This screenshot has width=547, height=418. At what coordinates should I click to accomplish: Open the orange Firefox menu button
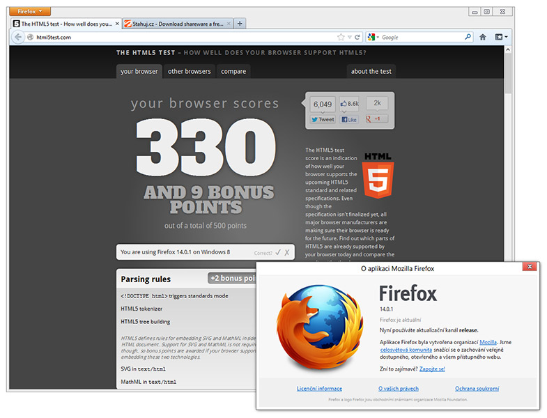(x=30, y=12)
